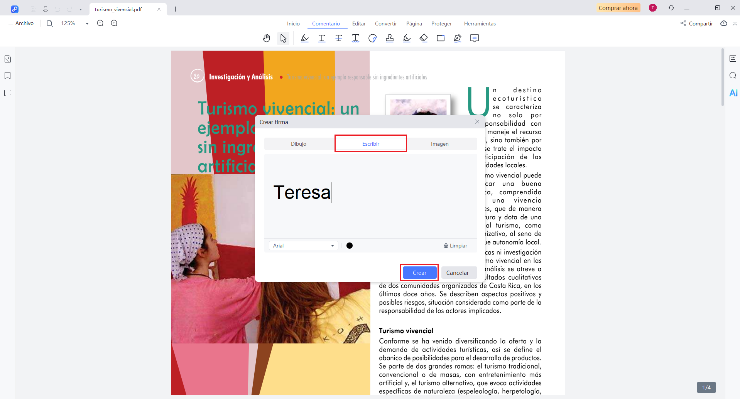The height and width of the screenshot is (399, 740).
Task: Open the Archivo menu
Action: [x=21, y=23]
